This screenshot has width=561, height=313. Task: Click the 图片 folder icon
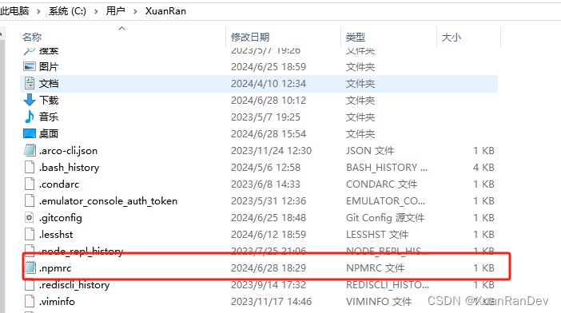pyautogui.click(x=30, y=66)
